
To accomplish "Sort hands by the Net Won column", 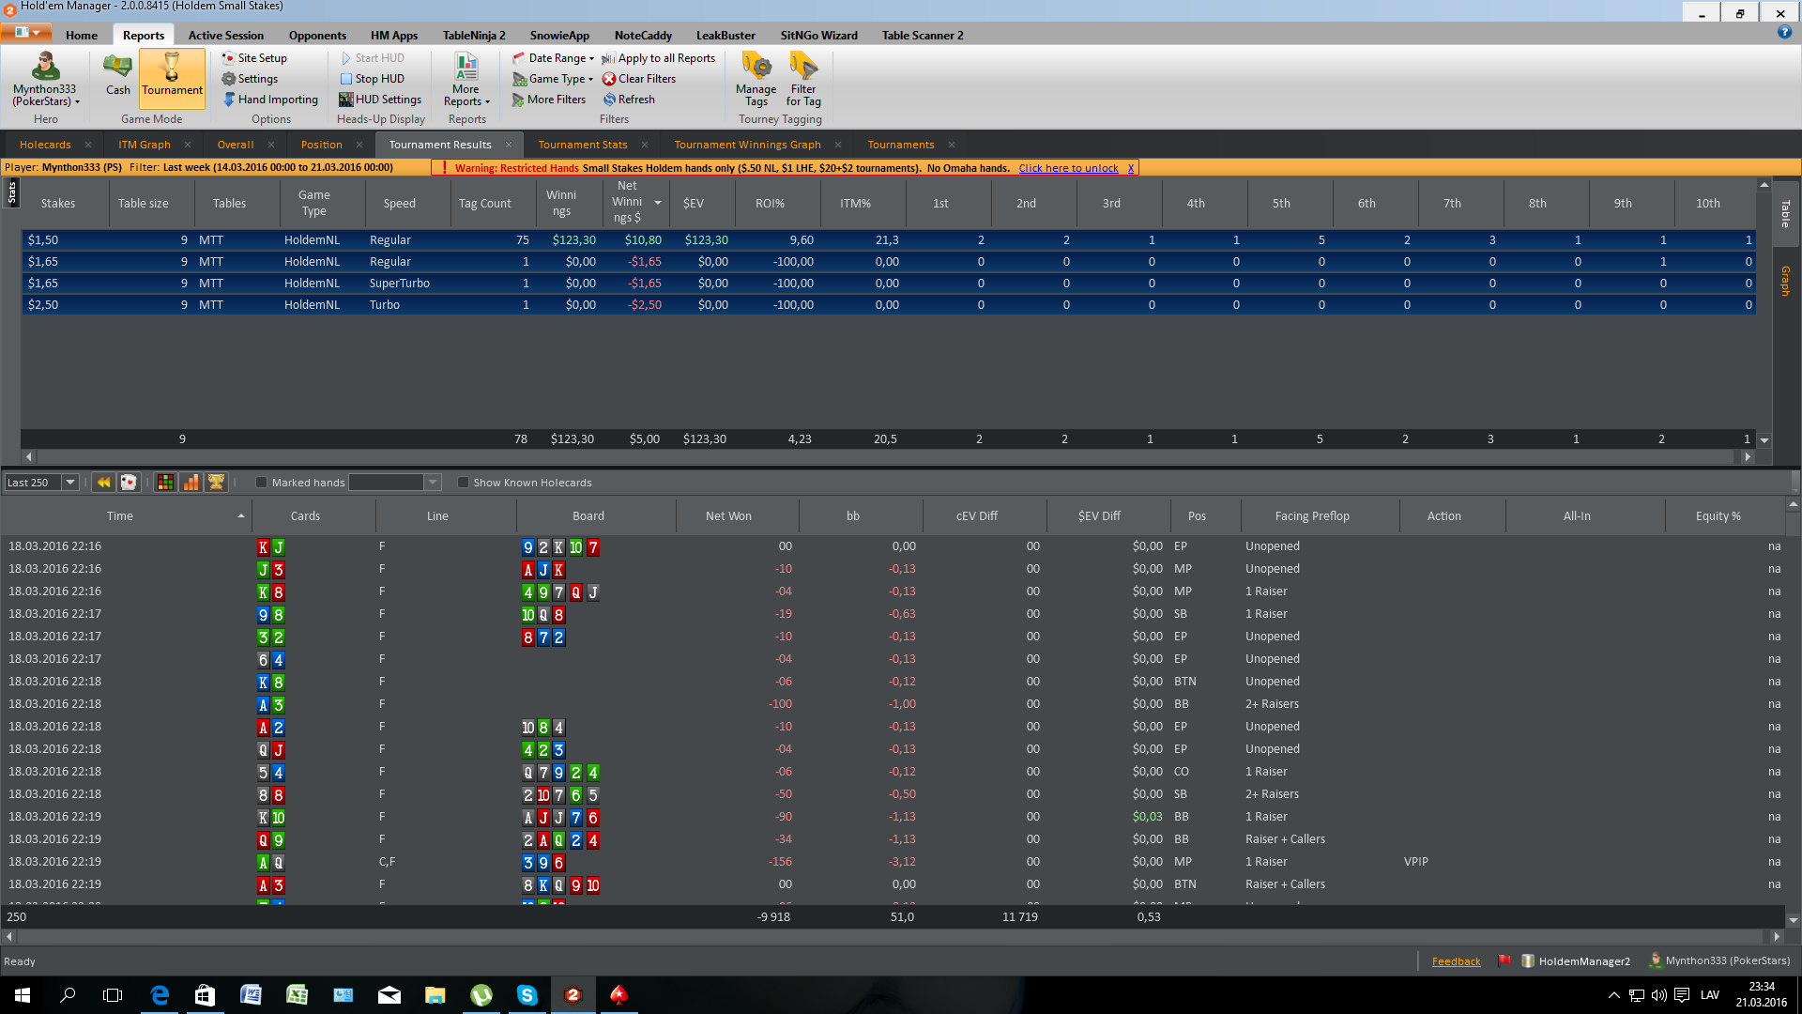I will pyautogui.click(x=728, y=516).
